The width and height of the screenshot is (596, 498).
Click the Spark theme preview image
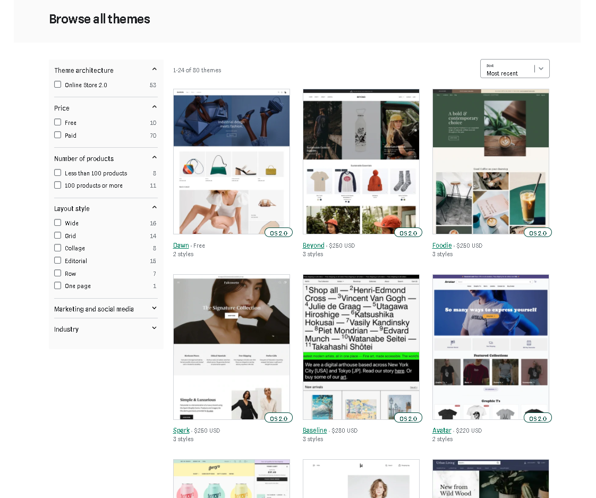click(x=231, y=346)
